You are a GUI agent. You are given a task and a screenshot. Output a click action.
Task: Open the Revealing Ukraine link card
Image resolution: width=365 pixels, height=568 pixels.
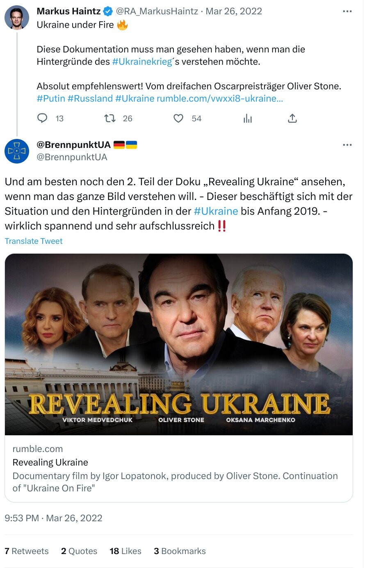point(178,369)
